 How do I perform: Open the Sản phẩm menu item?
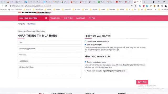pyautogui.click(x=81, y=18)
